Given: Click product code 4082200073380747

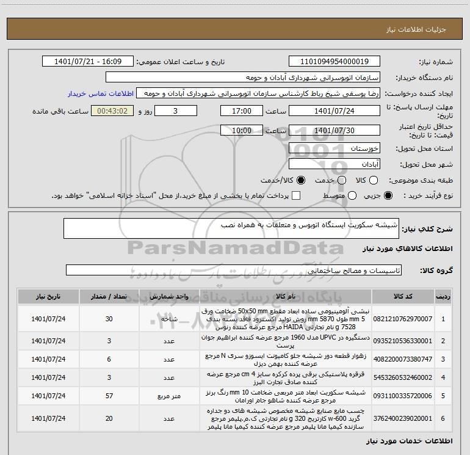Looking at the screenshot, I should 403,359.
